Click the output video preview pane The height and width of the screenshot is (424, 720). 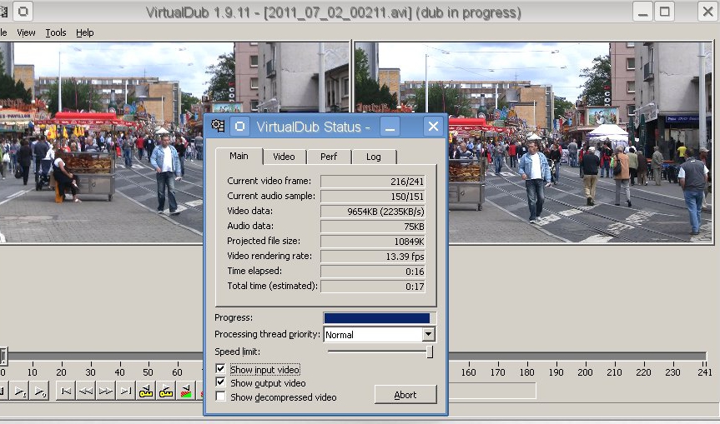coord(532,142)
